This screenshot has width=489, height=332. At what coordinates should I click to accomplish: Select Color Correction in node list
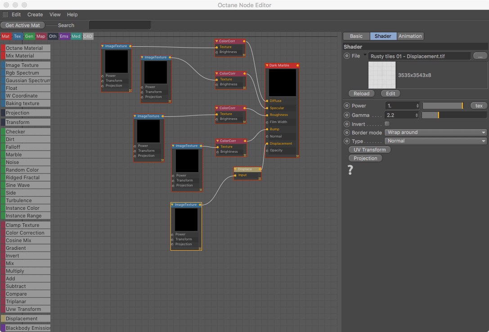click(x=26, y=233)
